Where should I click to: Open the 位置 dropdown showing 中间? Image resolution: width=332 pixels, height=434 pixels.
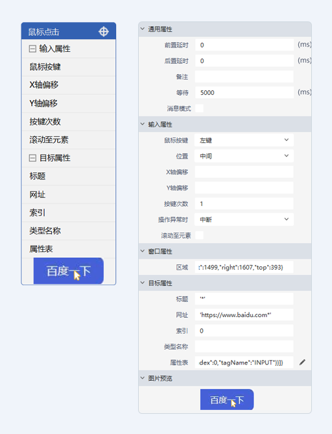tap(244, 156)
